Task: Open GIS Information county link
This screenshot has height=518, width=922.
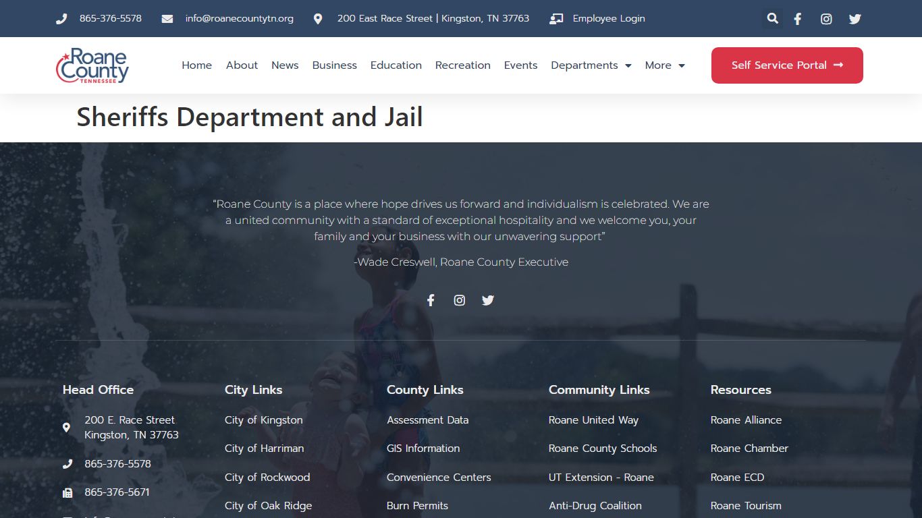Action: (x=423, y=448)
